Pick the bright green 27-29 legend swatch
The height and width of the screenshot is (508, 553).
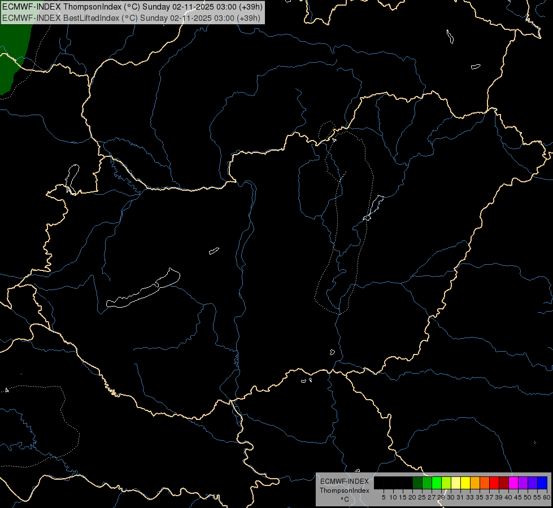pyautogui.click(x=437, y=483)
